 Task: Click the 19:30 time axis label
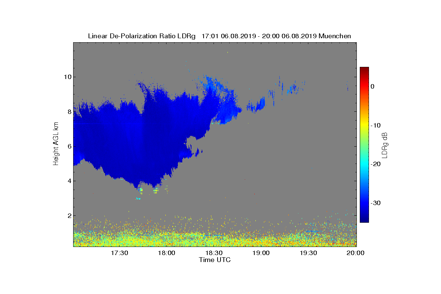click(x=308, y=253)
